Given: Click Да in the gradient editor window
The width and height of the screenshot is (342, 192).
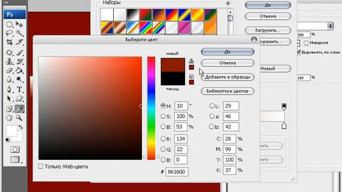Looking at the screenshot, I should point(268,5).
